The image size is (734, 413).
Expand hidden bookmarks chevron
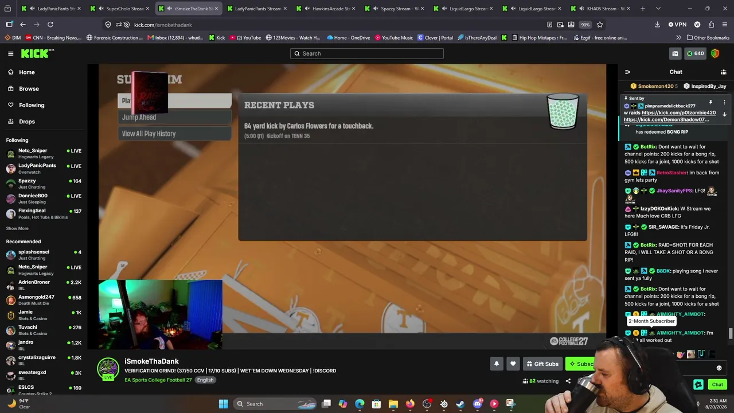[x=679, y=38]
